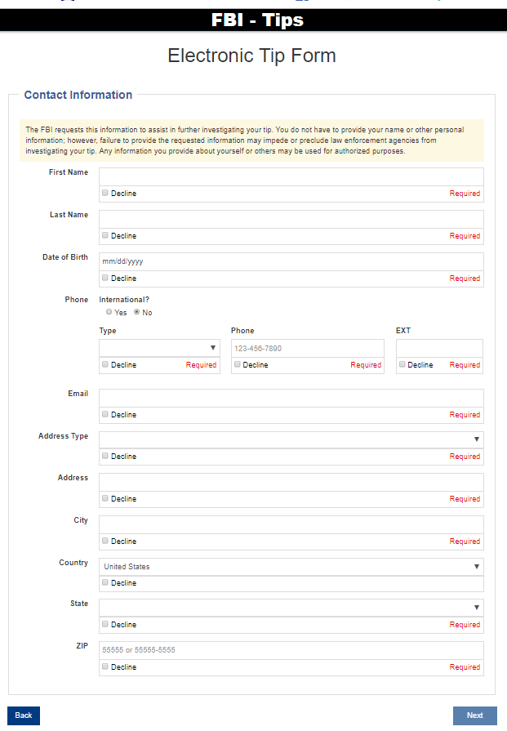Screen dimensions: 507x731
Task: Check Decline under First Name
Action: click(x=105, y=193)
